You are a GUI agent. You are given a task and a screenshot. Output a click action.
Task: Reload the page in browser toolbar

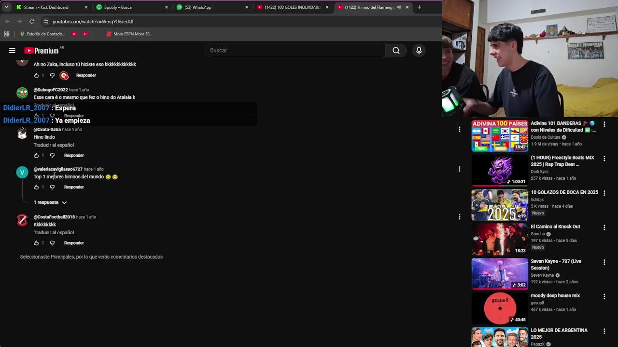point(31,21)
